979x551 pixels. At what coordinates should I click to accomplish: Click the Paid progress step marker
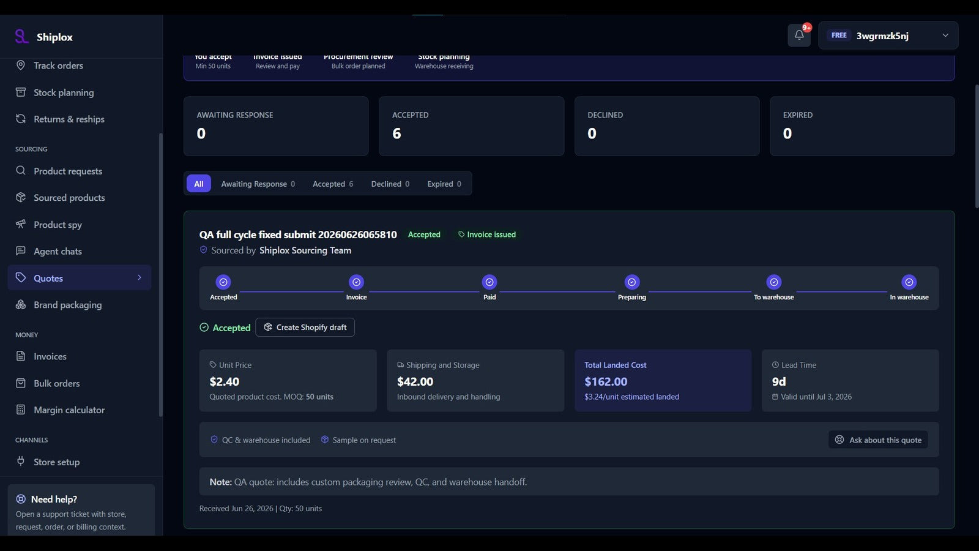coord(489,282)
